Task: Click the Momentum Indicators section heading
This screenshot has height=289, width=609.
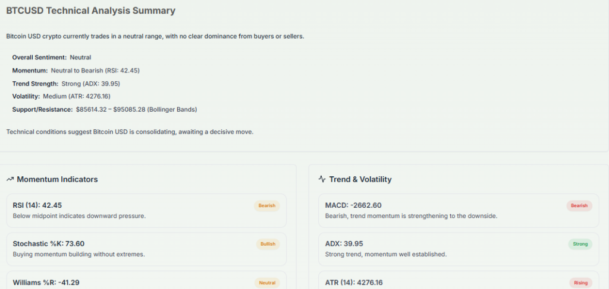Action: coord(57,179)
